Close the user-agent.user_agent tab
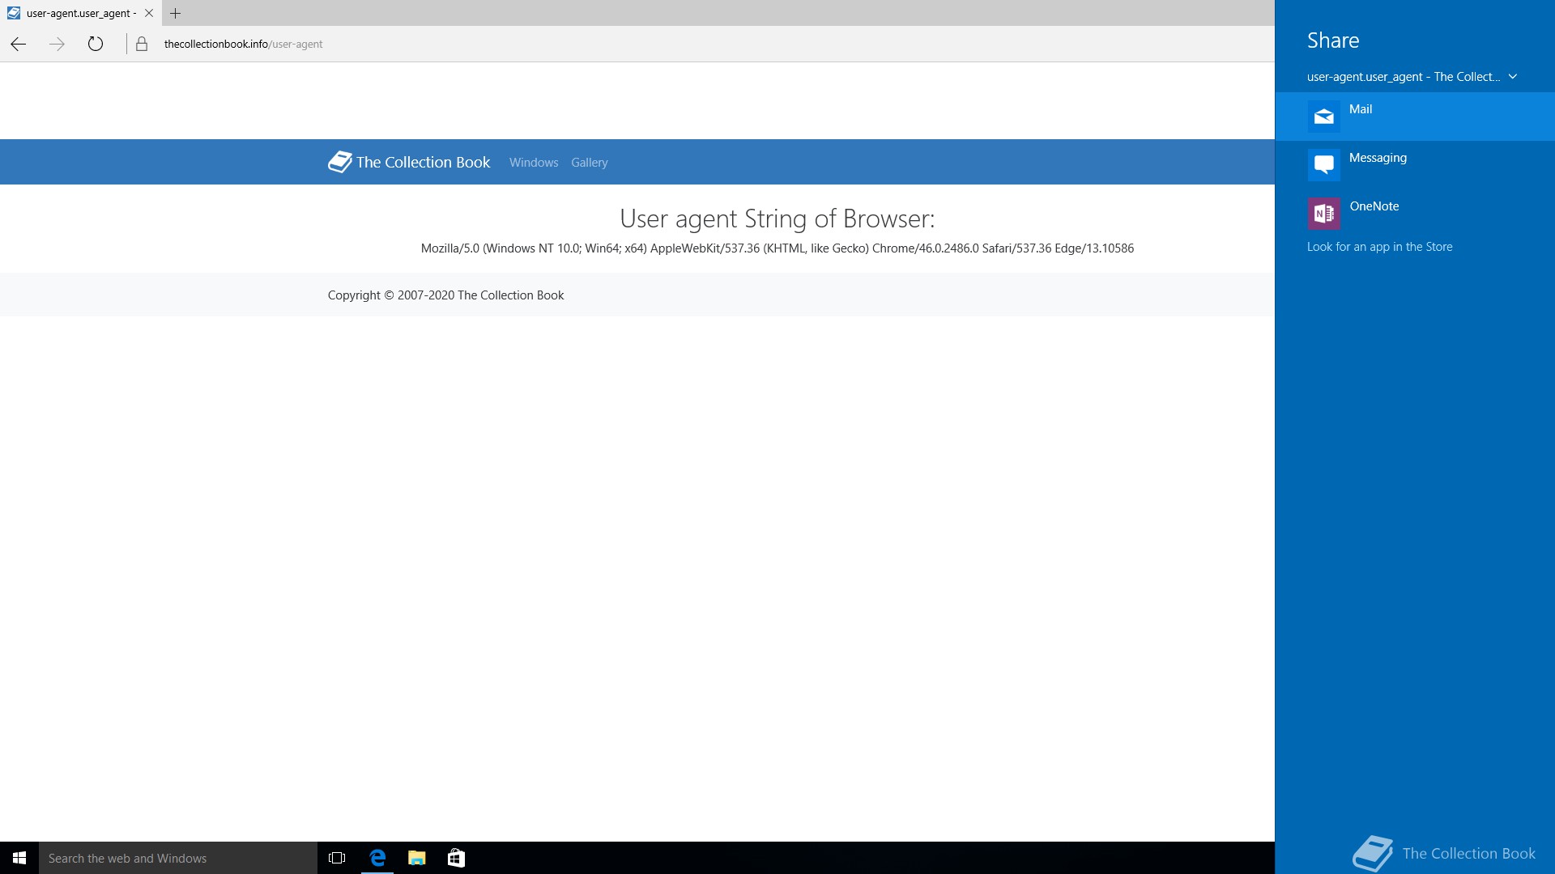Image resolution: width=1555 pixels, height=874 pixels. 149,13
